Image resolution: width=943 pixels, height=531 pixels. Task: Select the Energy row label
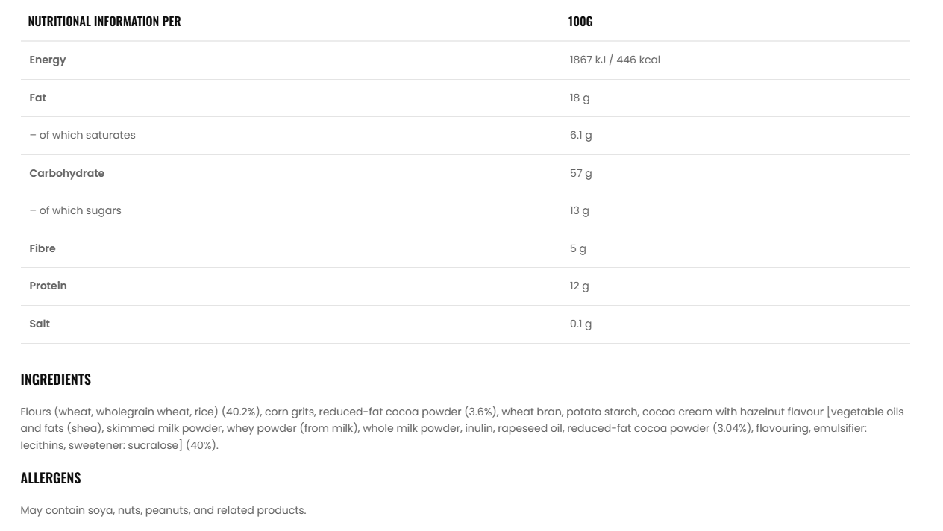coord(48,60)
